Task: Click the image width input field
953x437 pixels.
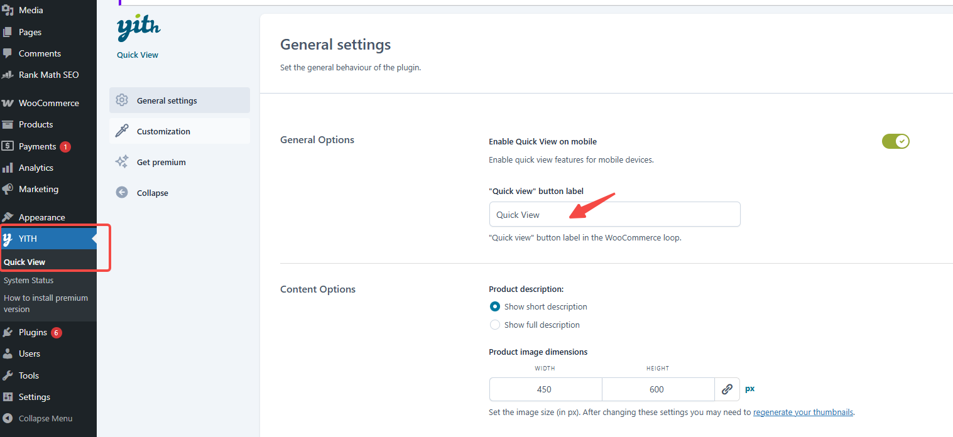Action: tap(545, 389)
